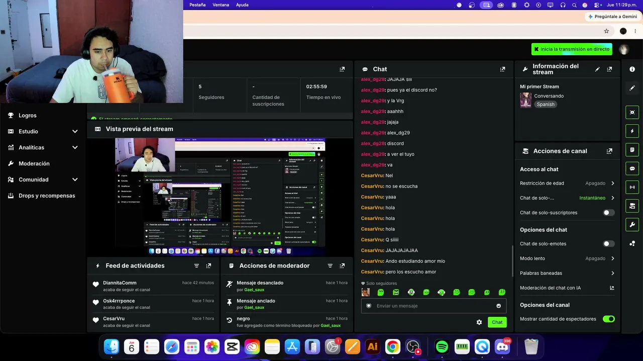Open OBS from the dock

(x=413, y=346)
